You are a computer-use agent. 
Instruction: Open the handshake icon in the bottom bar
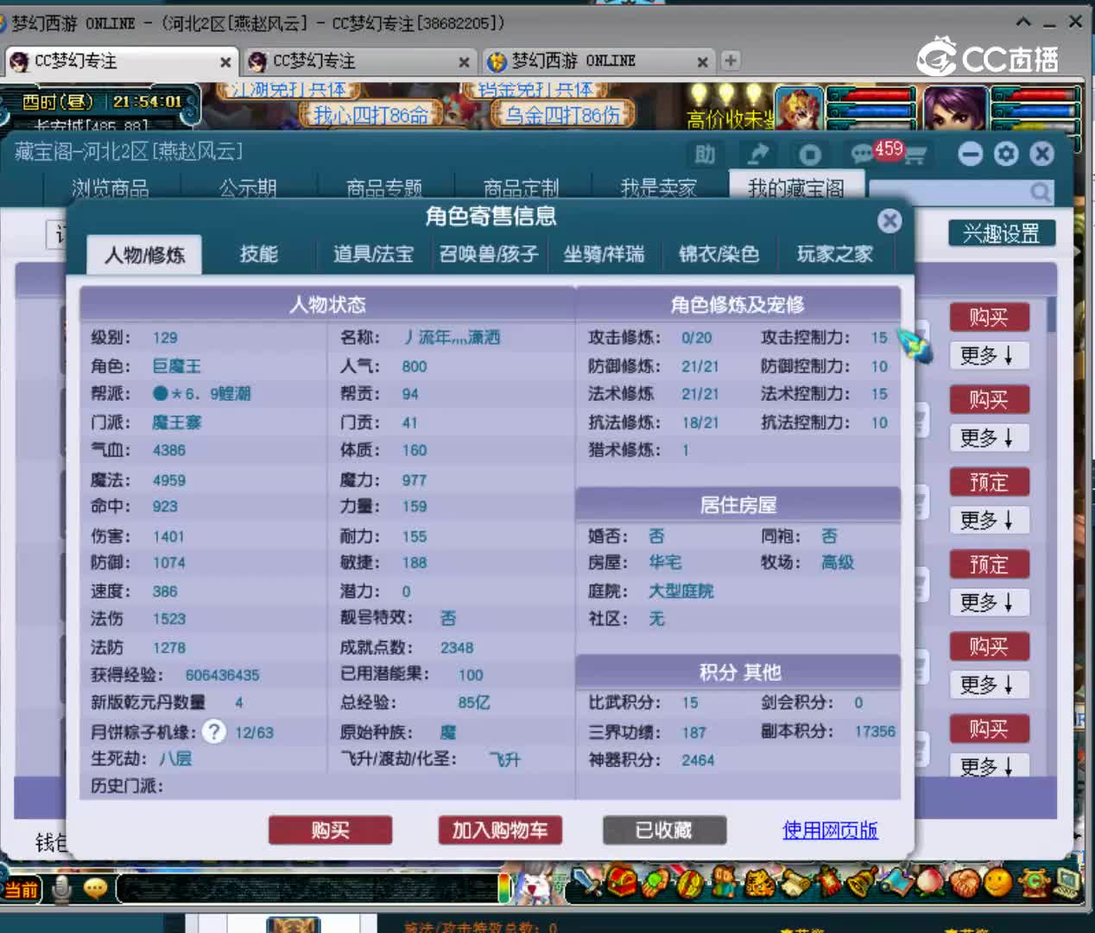click(965, 883)
